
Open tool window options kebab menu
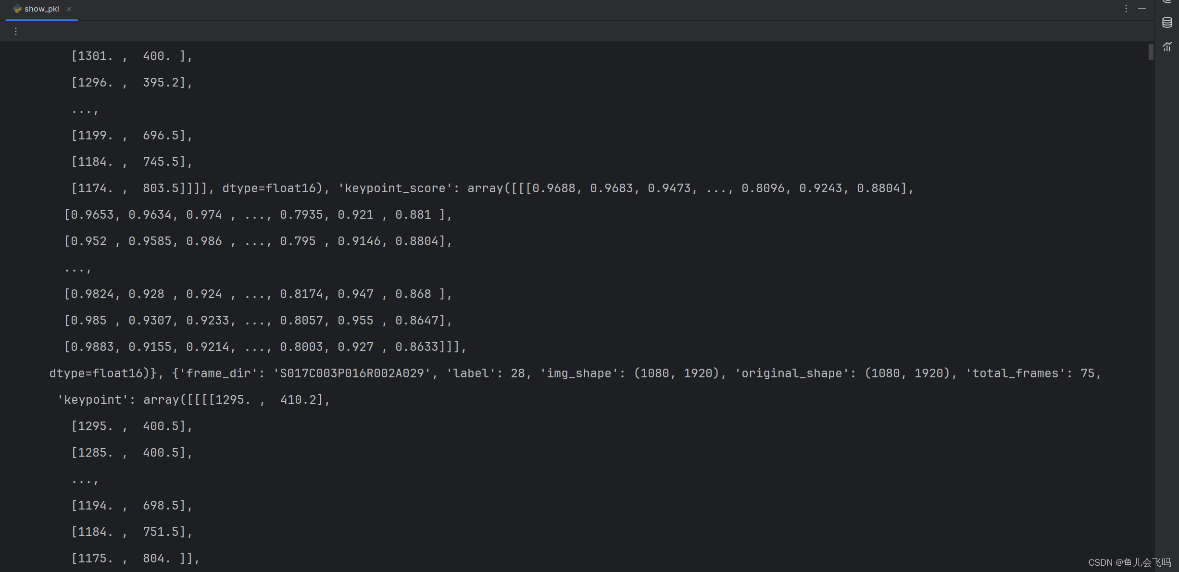pos(1126,9)
